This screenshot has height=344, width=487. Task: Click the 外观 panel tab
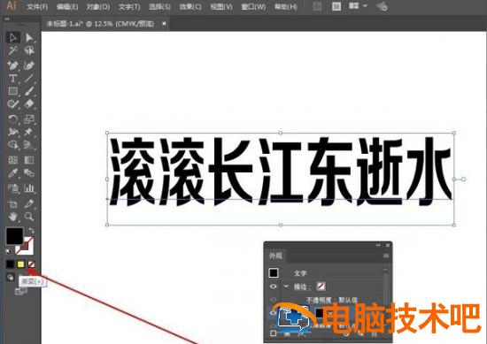point(275,256)
